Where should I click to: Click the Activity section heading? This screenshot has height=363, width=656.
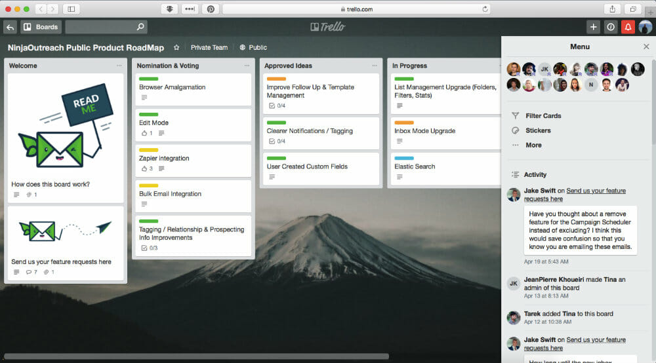(x=535, y=174)
